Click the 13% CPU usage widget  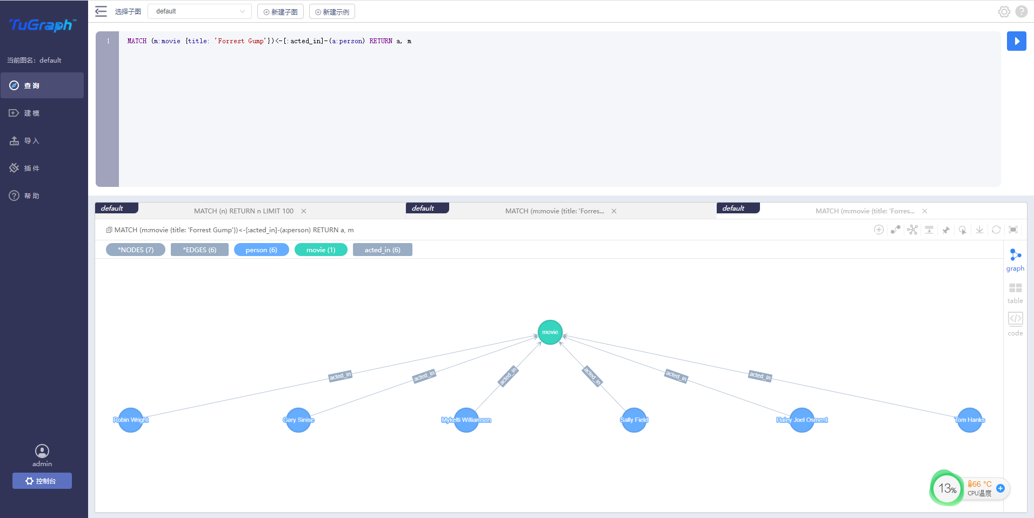point(947,489)
